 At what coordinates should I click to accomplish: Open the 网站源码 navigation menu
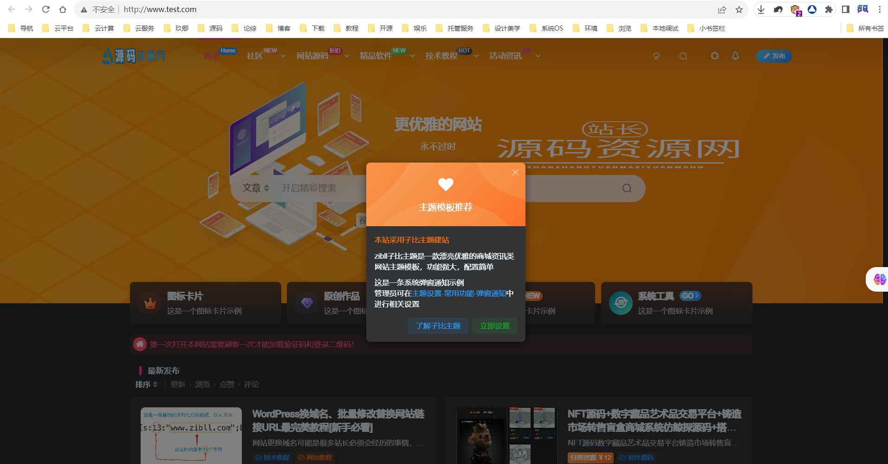[312, 56]
